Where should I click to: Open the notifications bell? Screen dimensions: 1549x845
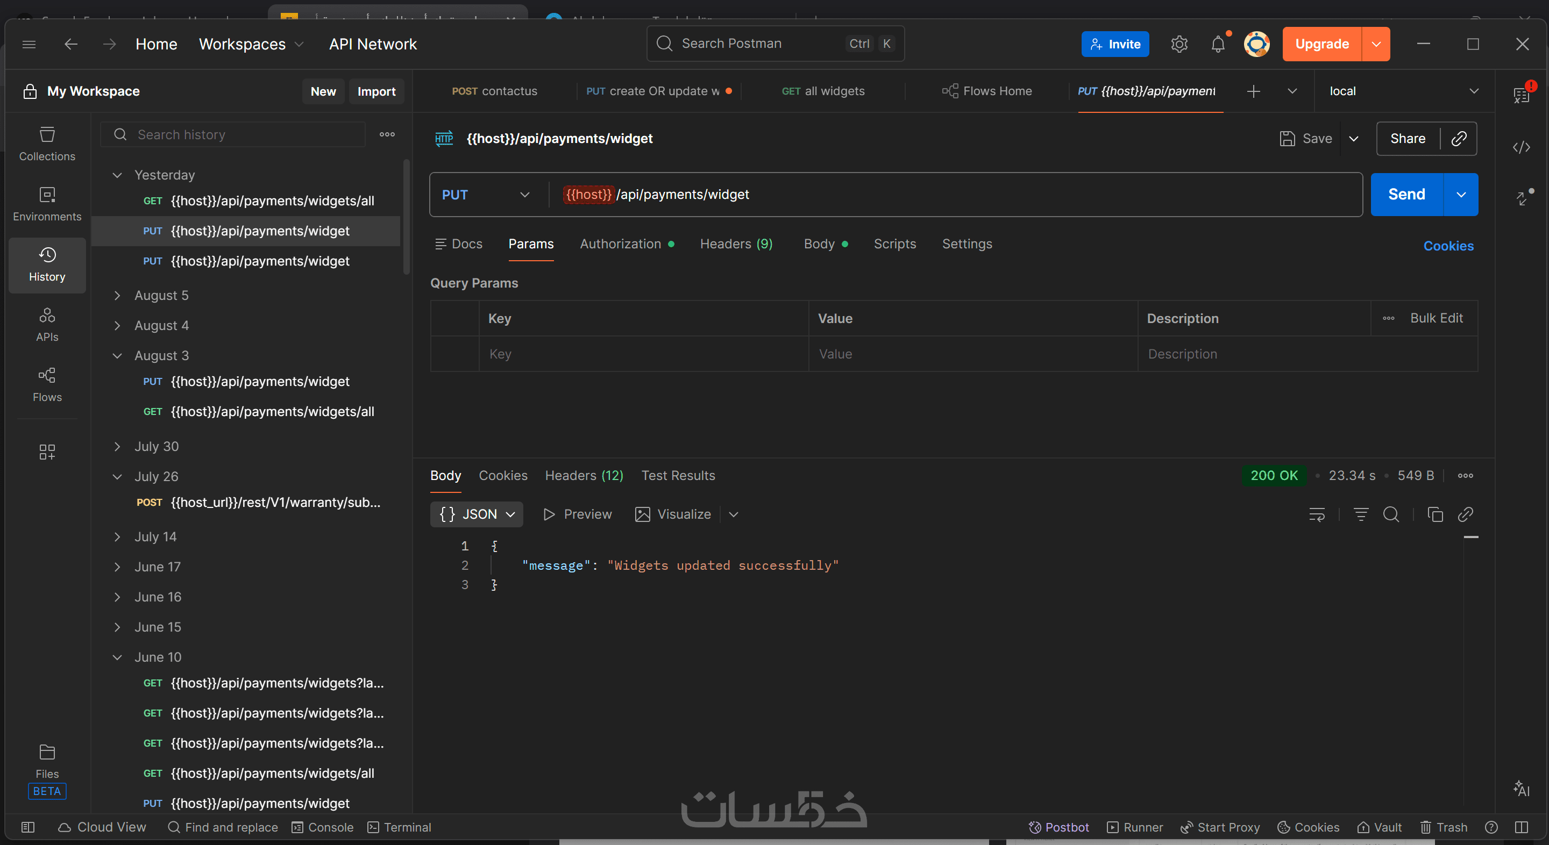click(x=1218, y=44)
